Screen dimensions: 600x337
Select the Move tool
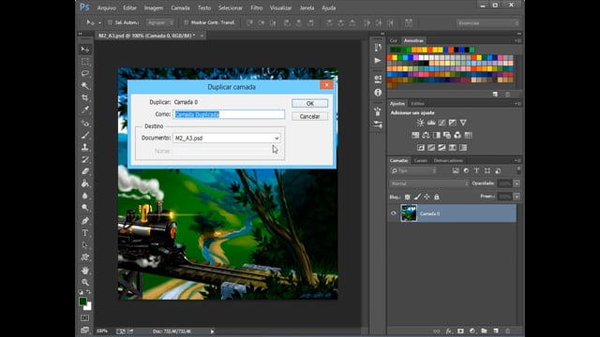tap(85, 50)
